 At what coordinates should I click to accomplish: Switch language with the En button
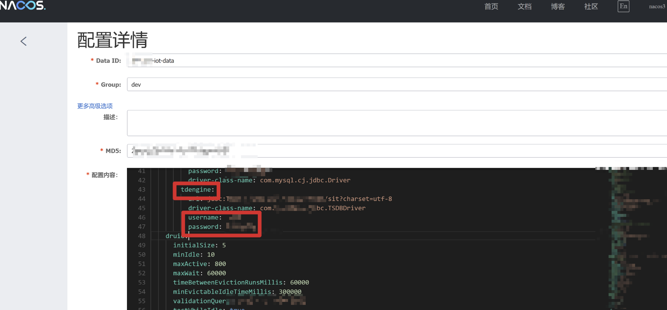coord(623,6)
